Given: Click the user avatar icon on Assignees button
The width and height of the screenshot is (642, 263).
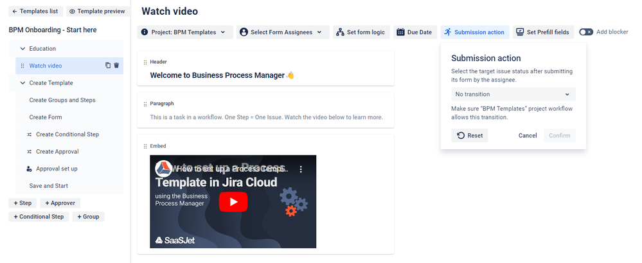Looking at the screenshot, I should click(x=244, y=32).
